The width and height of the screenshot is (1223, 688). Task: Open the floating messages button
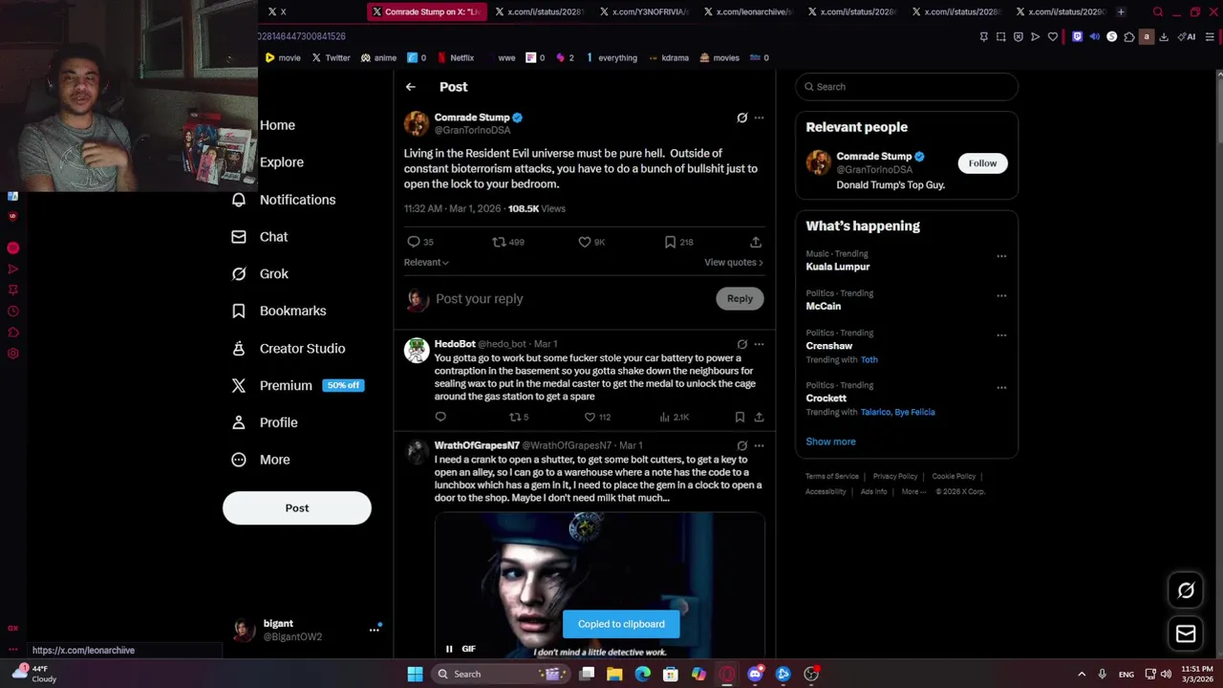click(x=1186, y=634)
